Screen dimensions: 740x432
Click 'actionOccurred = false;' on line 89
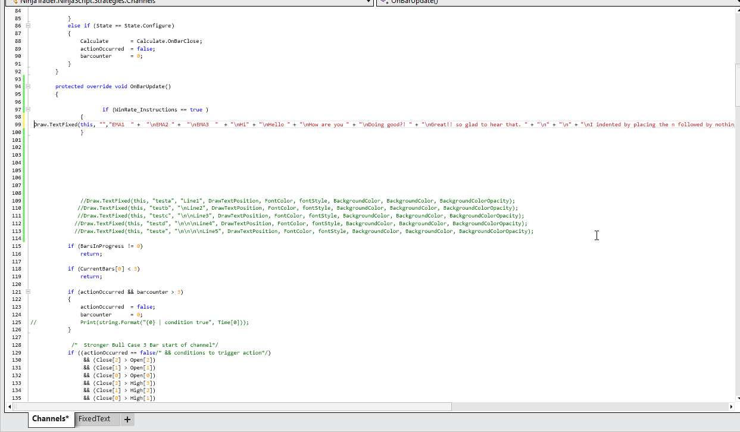point(117,49)
